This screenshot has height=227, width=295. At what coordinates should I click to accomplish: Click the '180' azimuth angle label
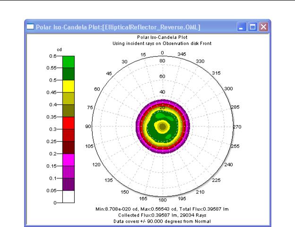coord(162,200)
